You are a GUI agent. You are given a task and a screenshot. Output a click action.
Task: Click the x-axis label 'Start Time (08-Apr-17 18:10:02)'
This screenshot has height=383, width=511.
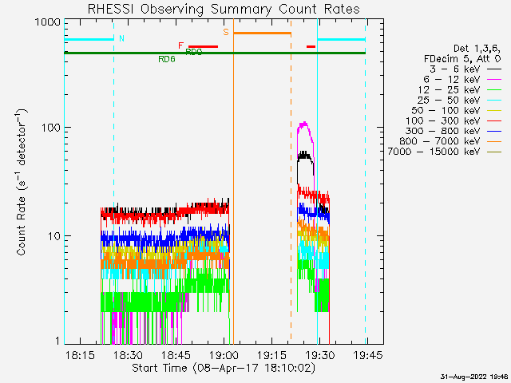224,368
